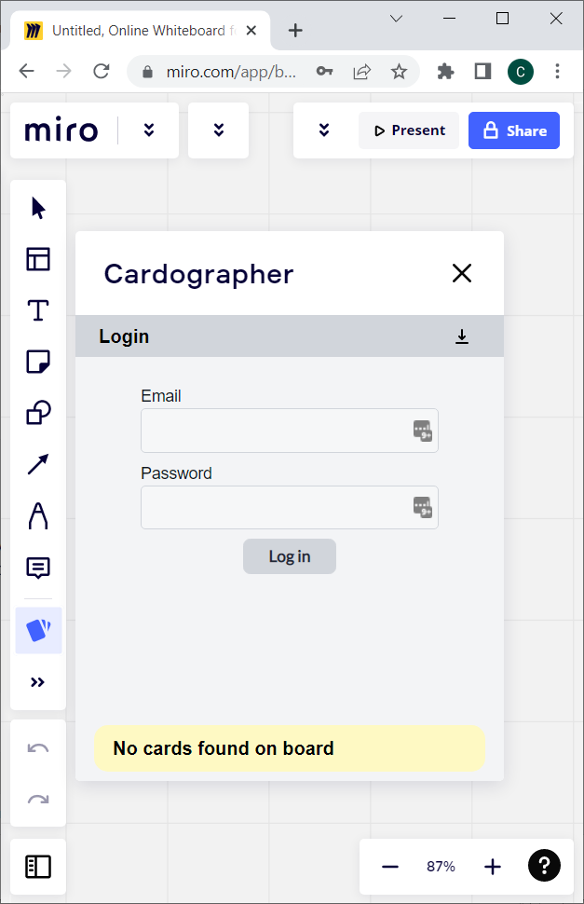Expand more tools in left toolbar
The height and width of the screenshot is (904, 584).
[x=37, y=682]
